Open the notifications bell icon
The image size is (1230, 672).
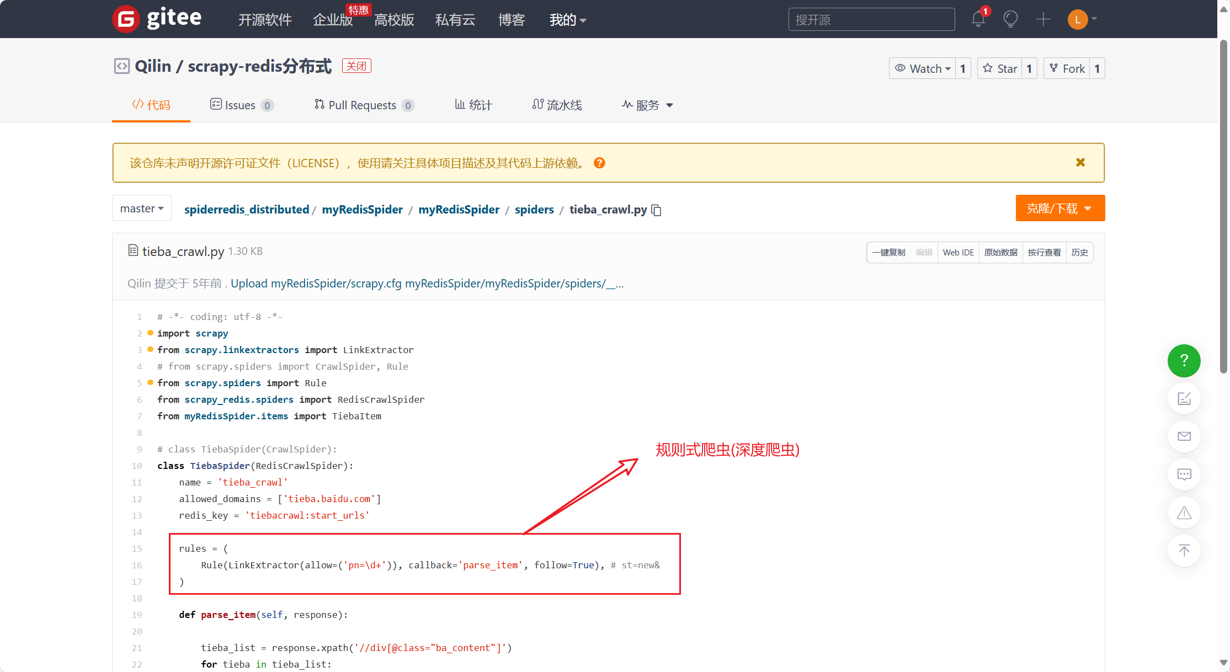pyautogui.click(x=978, y=18)
